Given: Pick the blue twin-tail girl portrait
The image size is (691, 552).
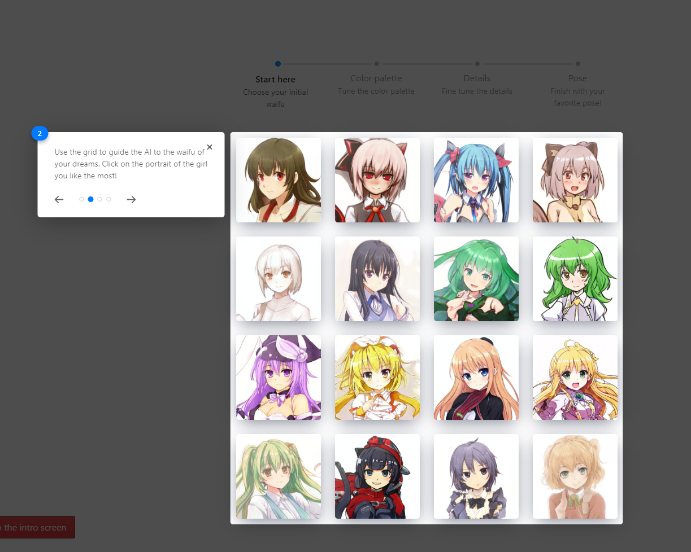Looking at the screenshot, I should click(476, 180).
